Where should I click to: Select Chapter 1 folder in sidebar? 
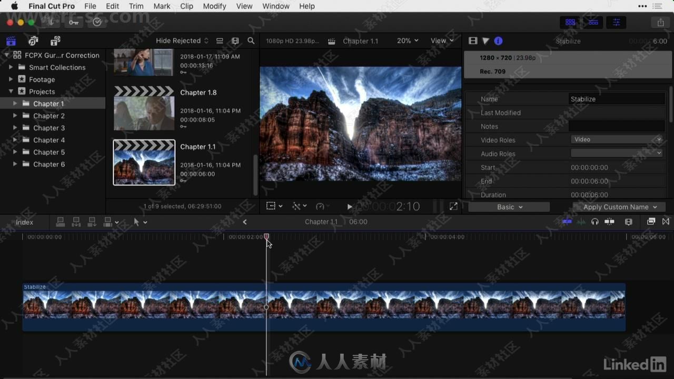(53, 104)
